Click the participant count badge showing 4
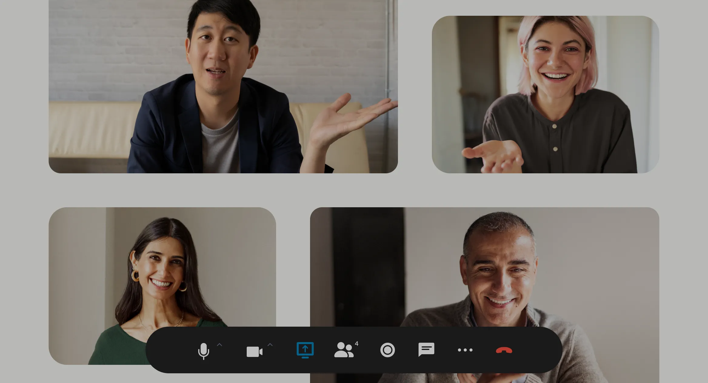The image size is (708, 383). (357, 344)
